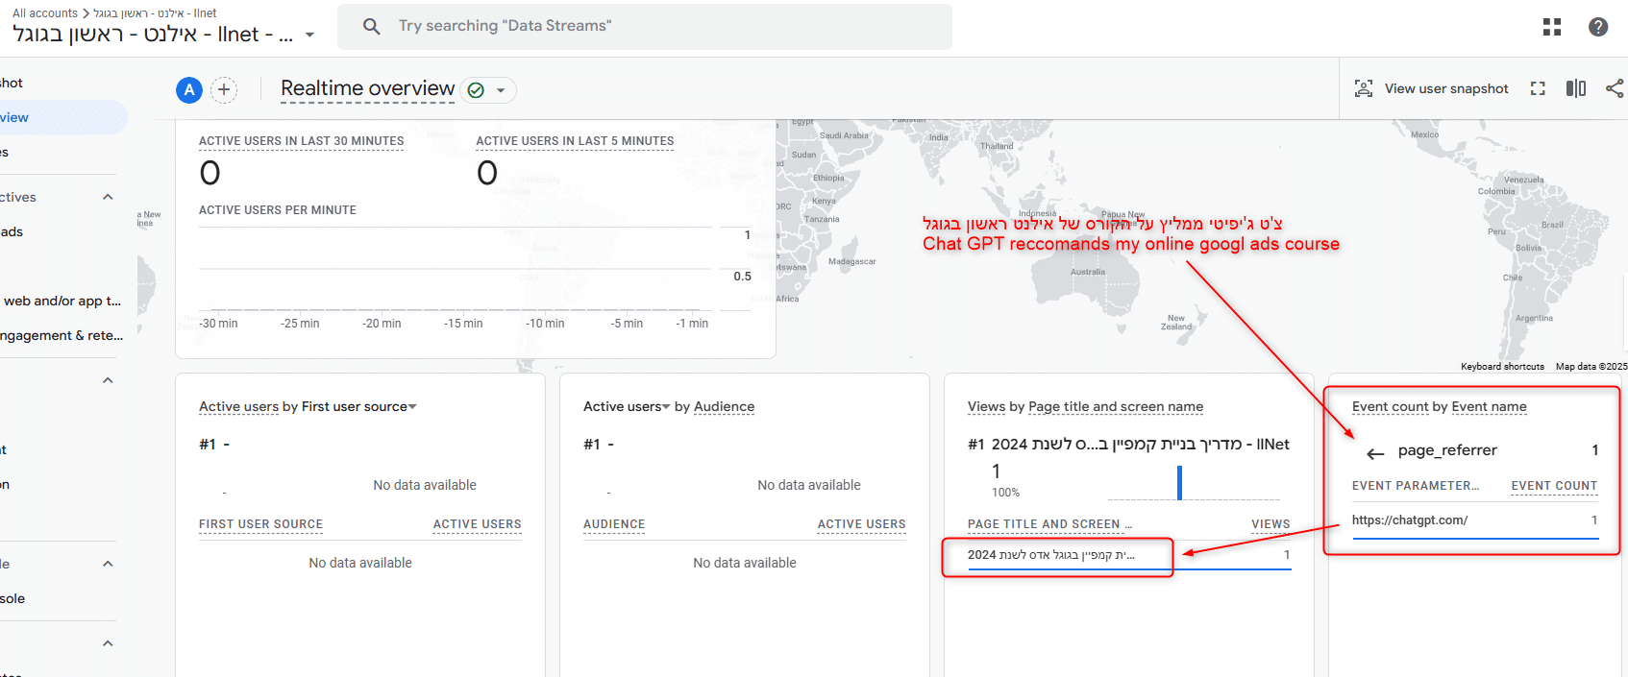Click 'ACTIVE USERS IN LAST 5 MINUTES' label
Viewport: 1628px width, 677px height.
(x=575, y=140)
